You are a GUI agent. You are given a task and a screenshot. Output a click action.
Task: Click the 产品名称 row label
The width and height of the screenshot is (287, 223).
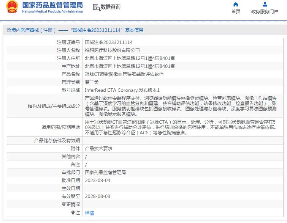tap(71, 74)
